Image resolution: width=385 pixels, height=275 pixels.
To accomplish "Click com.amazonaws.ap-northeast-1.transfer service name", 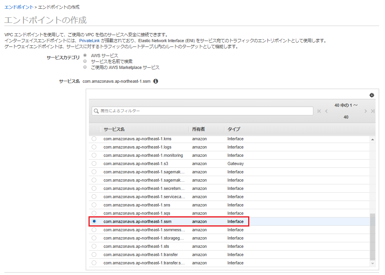I will 141,255.
